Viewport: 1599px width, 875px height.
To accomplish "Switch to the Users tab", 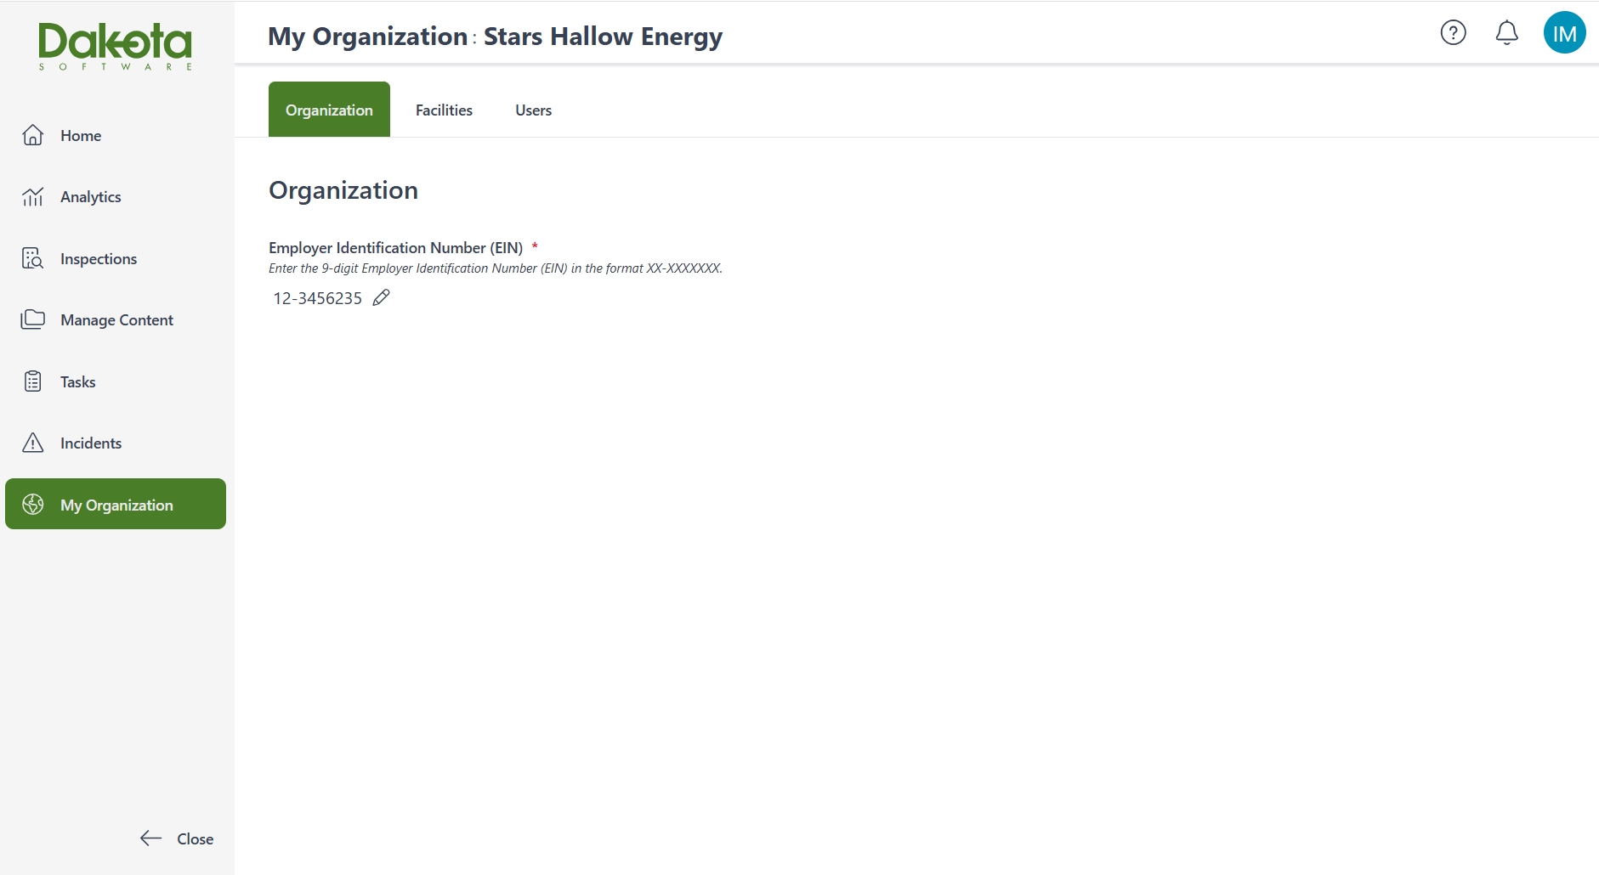I will (533, 110).
